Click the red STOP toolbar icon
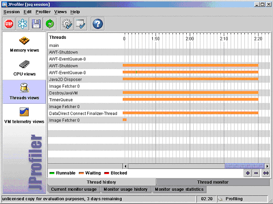The image size is (273, 204). tap(9, 24)
